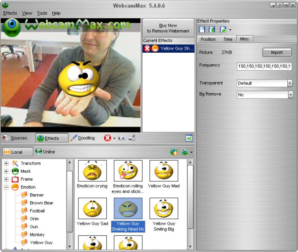Open the Yellow Guy folder
Screen dimensions: 298x252
coord(37,243)
